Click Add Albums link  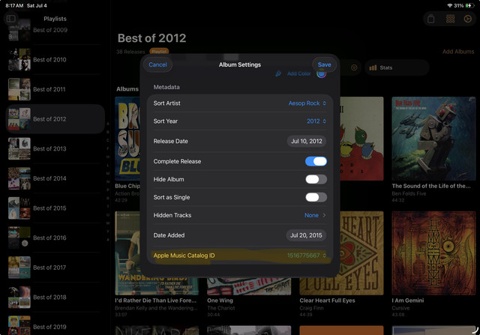(x=458, y=52)
